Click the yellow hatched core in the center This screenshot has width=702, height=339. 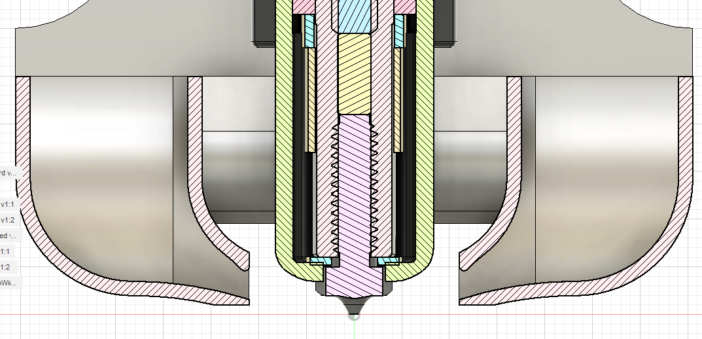click(x=353, y=72)
